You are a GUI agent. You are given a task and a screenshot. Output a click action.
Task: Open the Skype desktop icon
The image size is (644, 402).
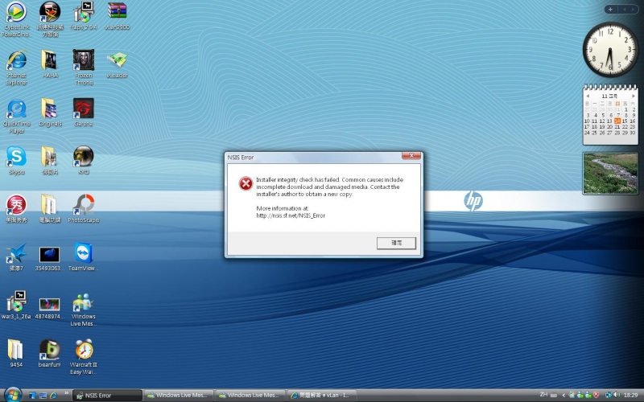[x=16, y=160]
